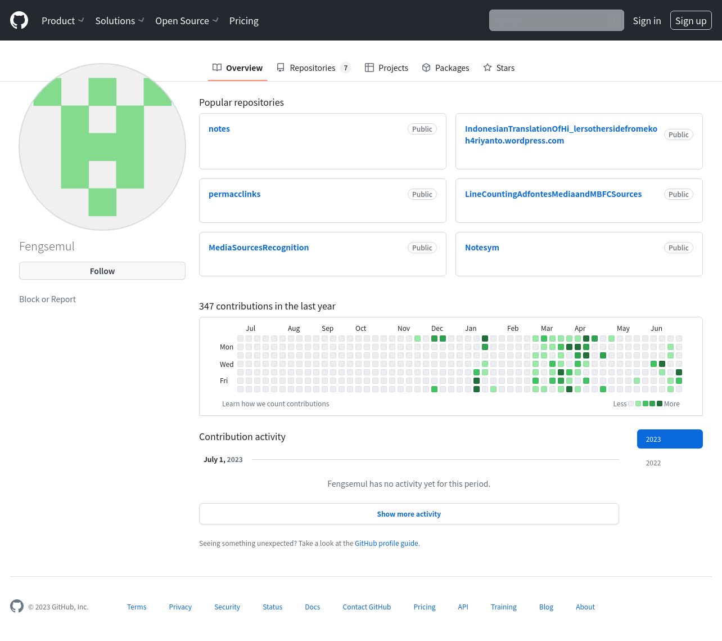Follow the user Fengsemul

[x=102, y=271]
